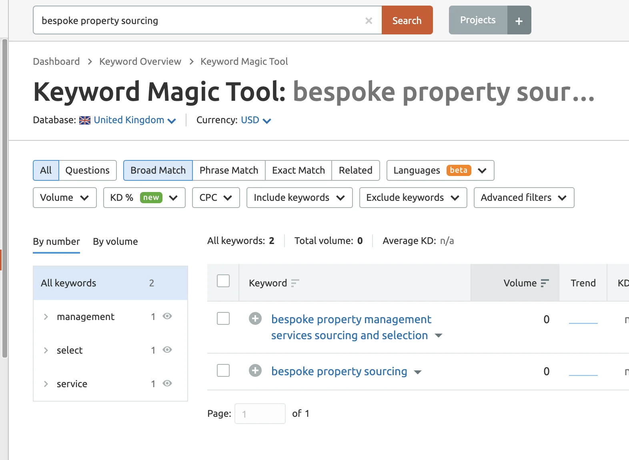Switch to By volume grouping

[115, 242]
